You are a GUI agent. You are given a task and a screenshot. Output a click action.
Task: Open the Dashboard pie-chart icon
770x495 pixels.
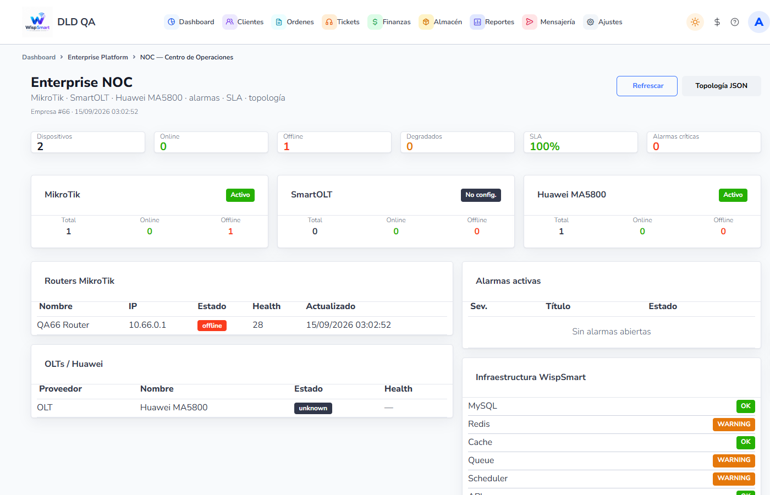click(172, 22)
